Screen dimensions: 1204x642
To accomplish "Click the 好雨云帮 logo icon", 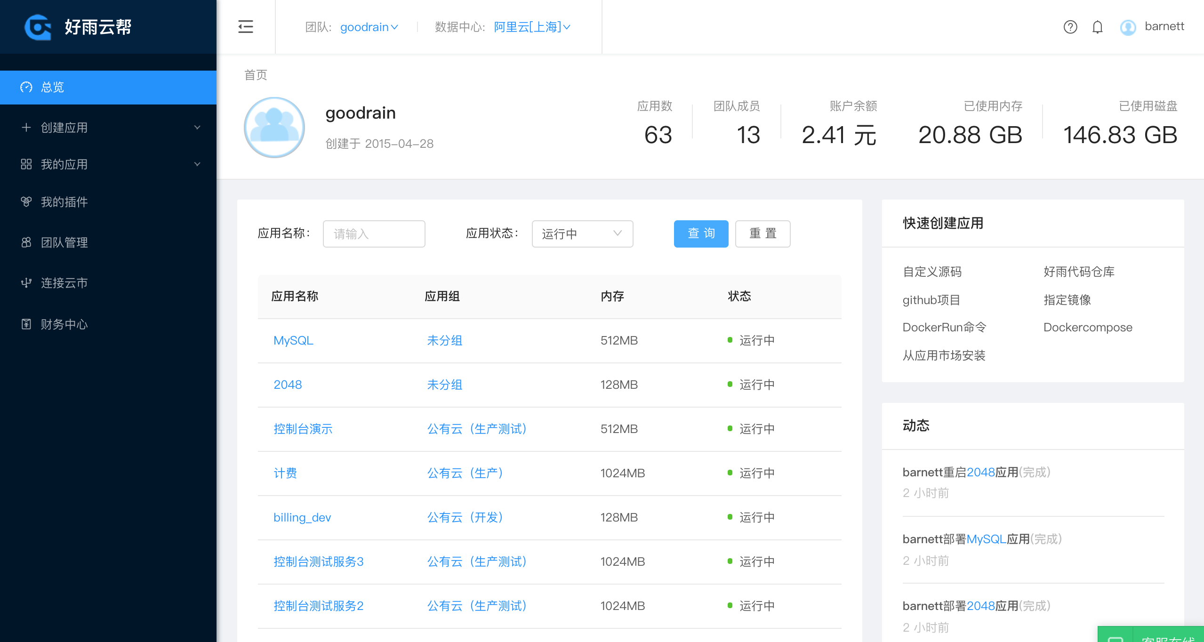I will 38,27.
